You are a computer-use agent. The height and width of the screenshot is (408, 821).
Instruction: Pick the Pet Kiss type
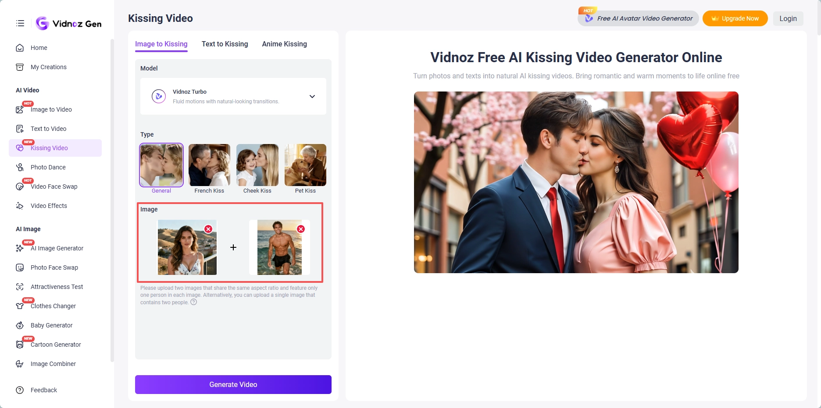coord(305,165)
